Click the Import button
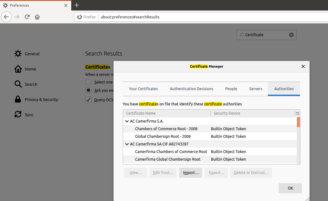Viewport: 328px width, 201px height. (x=190, y=173)
